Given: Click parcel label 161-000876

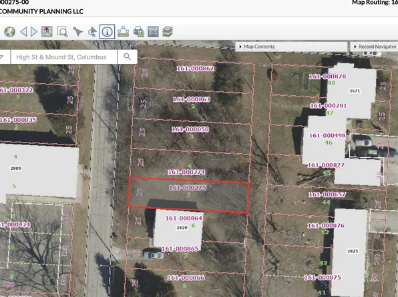Looking at the screenshot, I should pyautogui.click(x=326, y=225).
